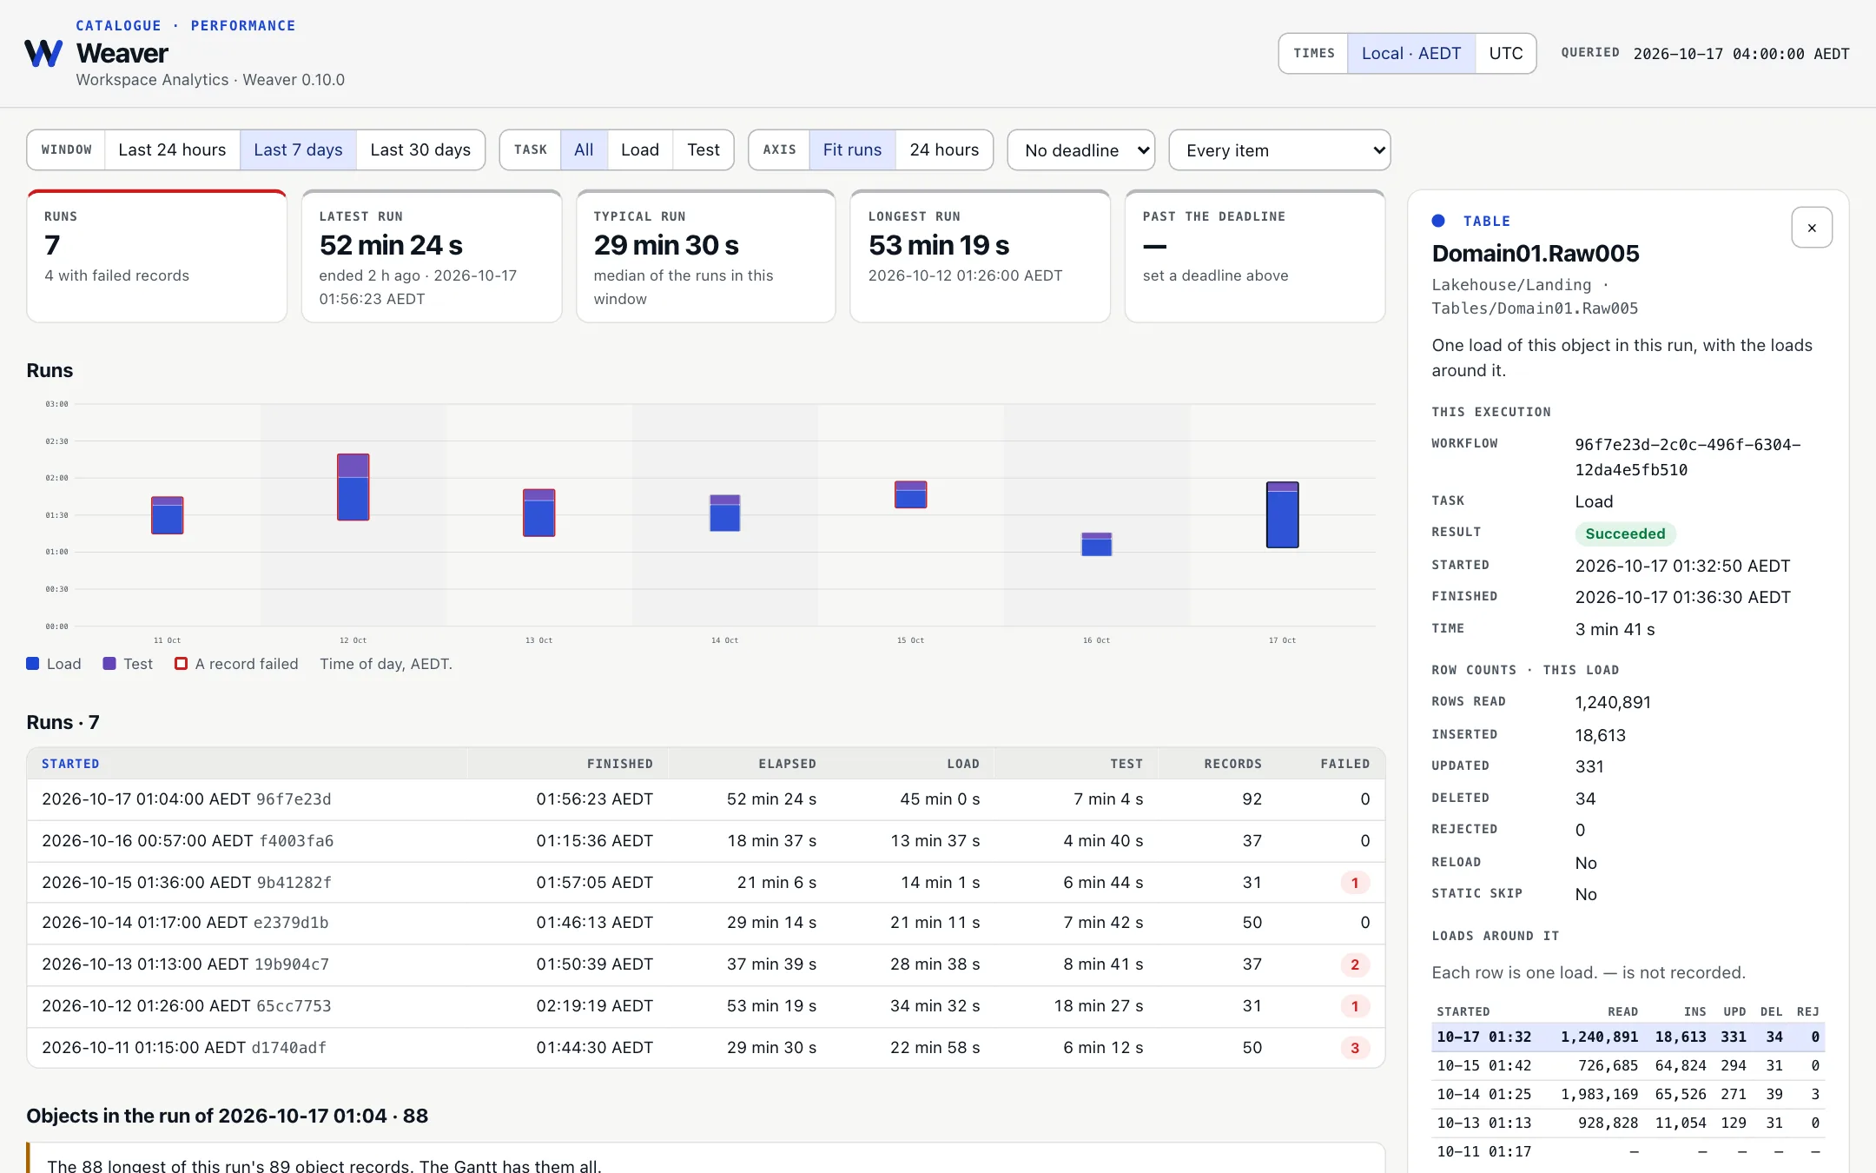Image resolution: width=1876 pixels, height=1173 pixels.
Task: Select the 10-14 01:25 load row
Action: (x=1628, y=1094)
